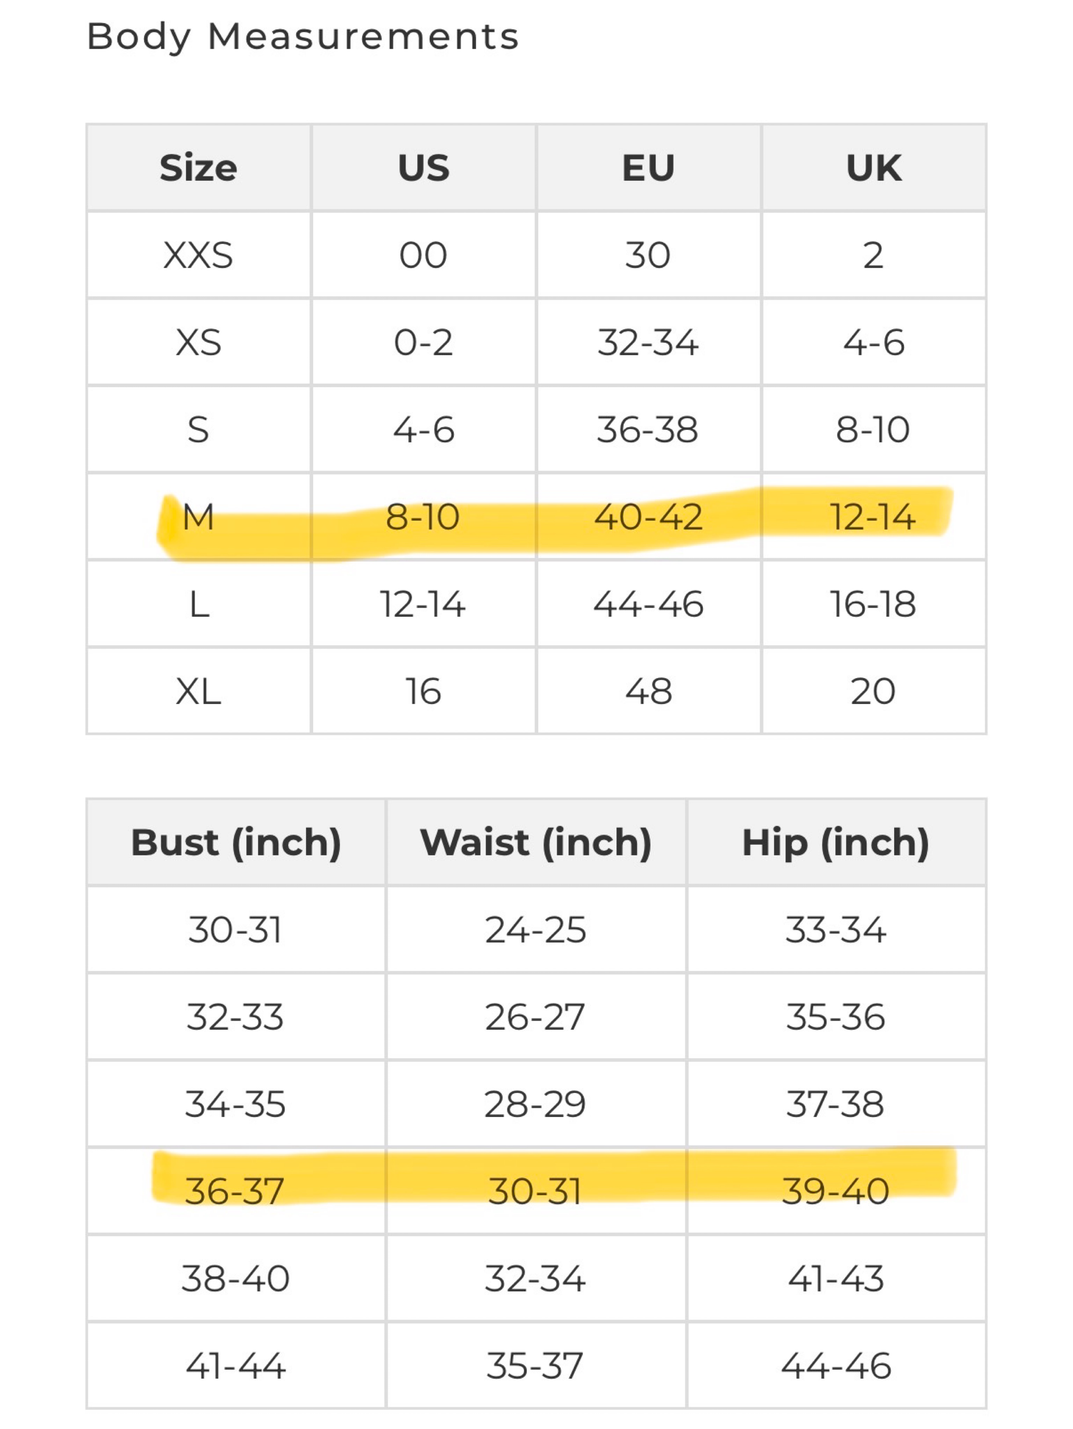Click the XXS size cell
1073x1429 pixels.
tap(198, 255)
